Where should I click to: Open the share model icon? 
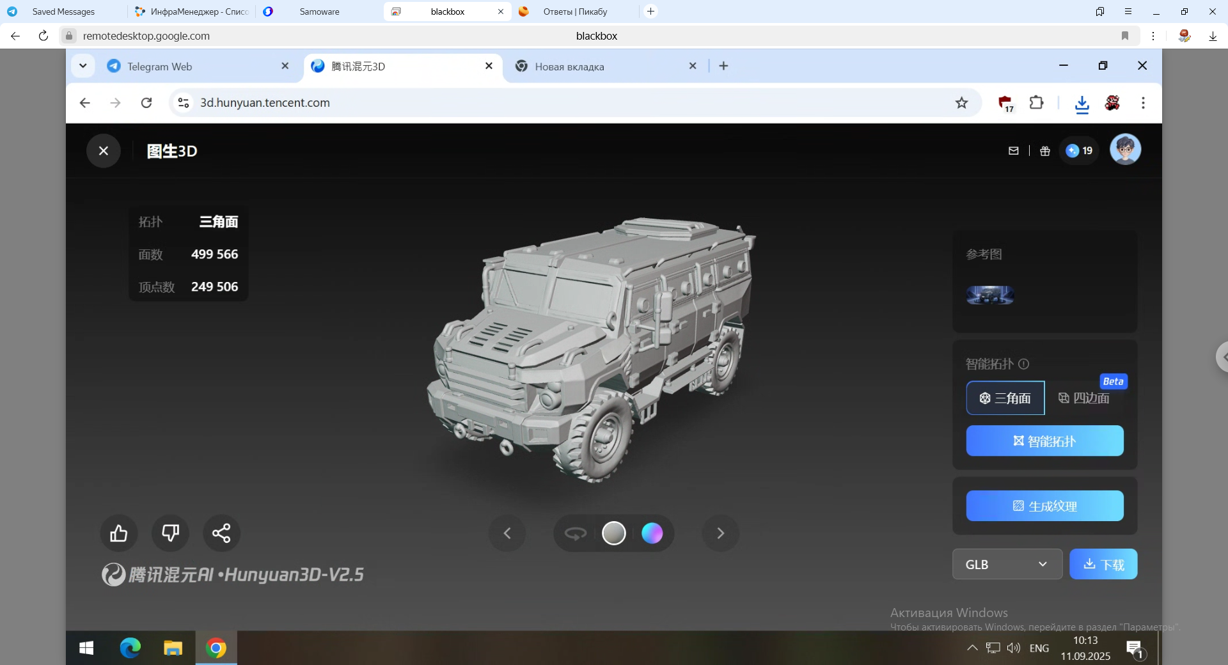pyautogui.click(x=221, y=533)
